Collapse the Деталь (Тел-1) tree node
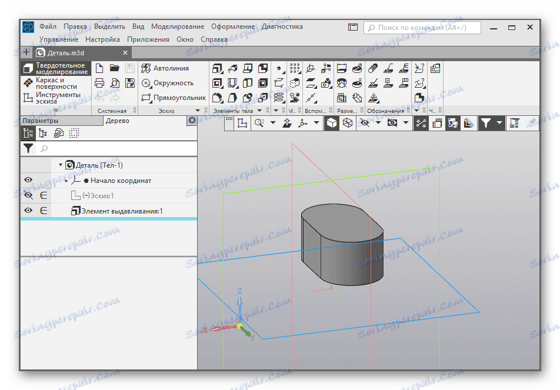 point(60,165)
